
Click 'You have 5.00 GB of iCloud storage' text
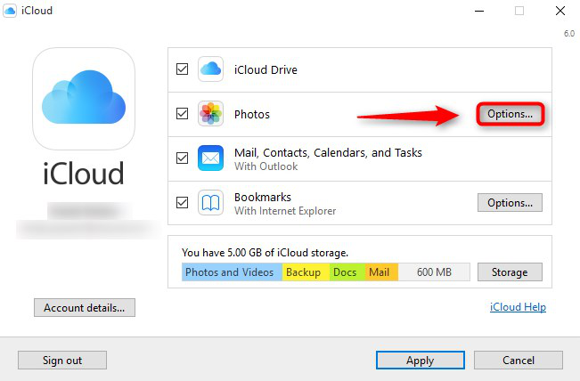pos(265,253)
